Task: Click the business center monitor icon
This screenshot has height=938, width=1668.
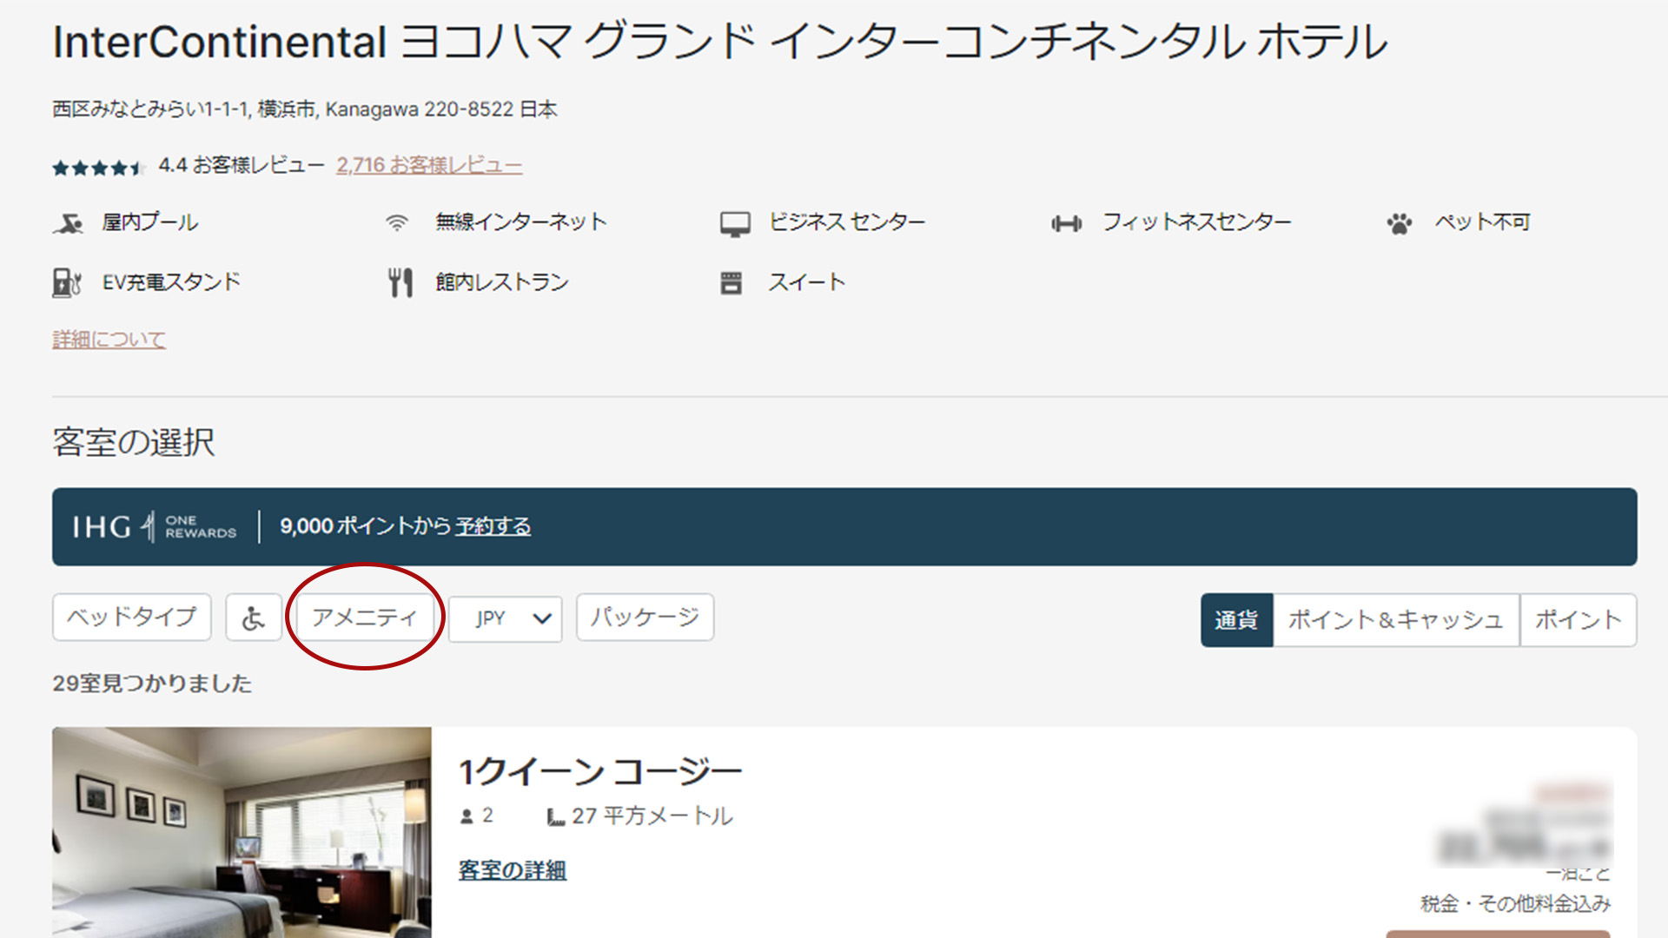Action: pos(735,224)
